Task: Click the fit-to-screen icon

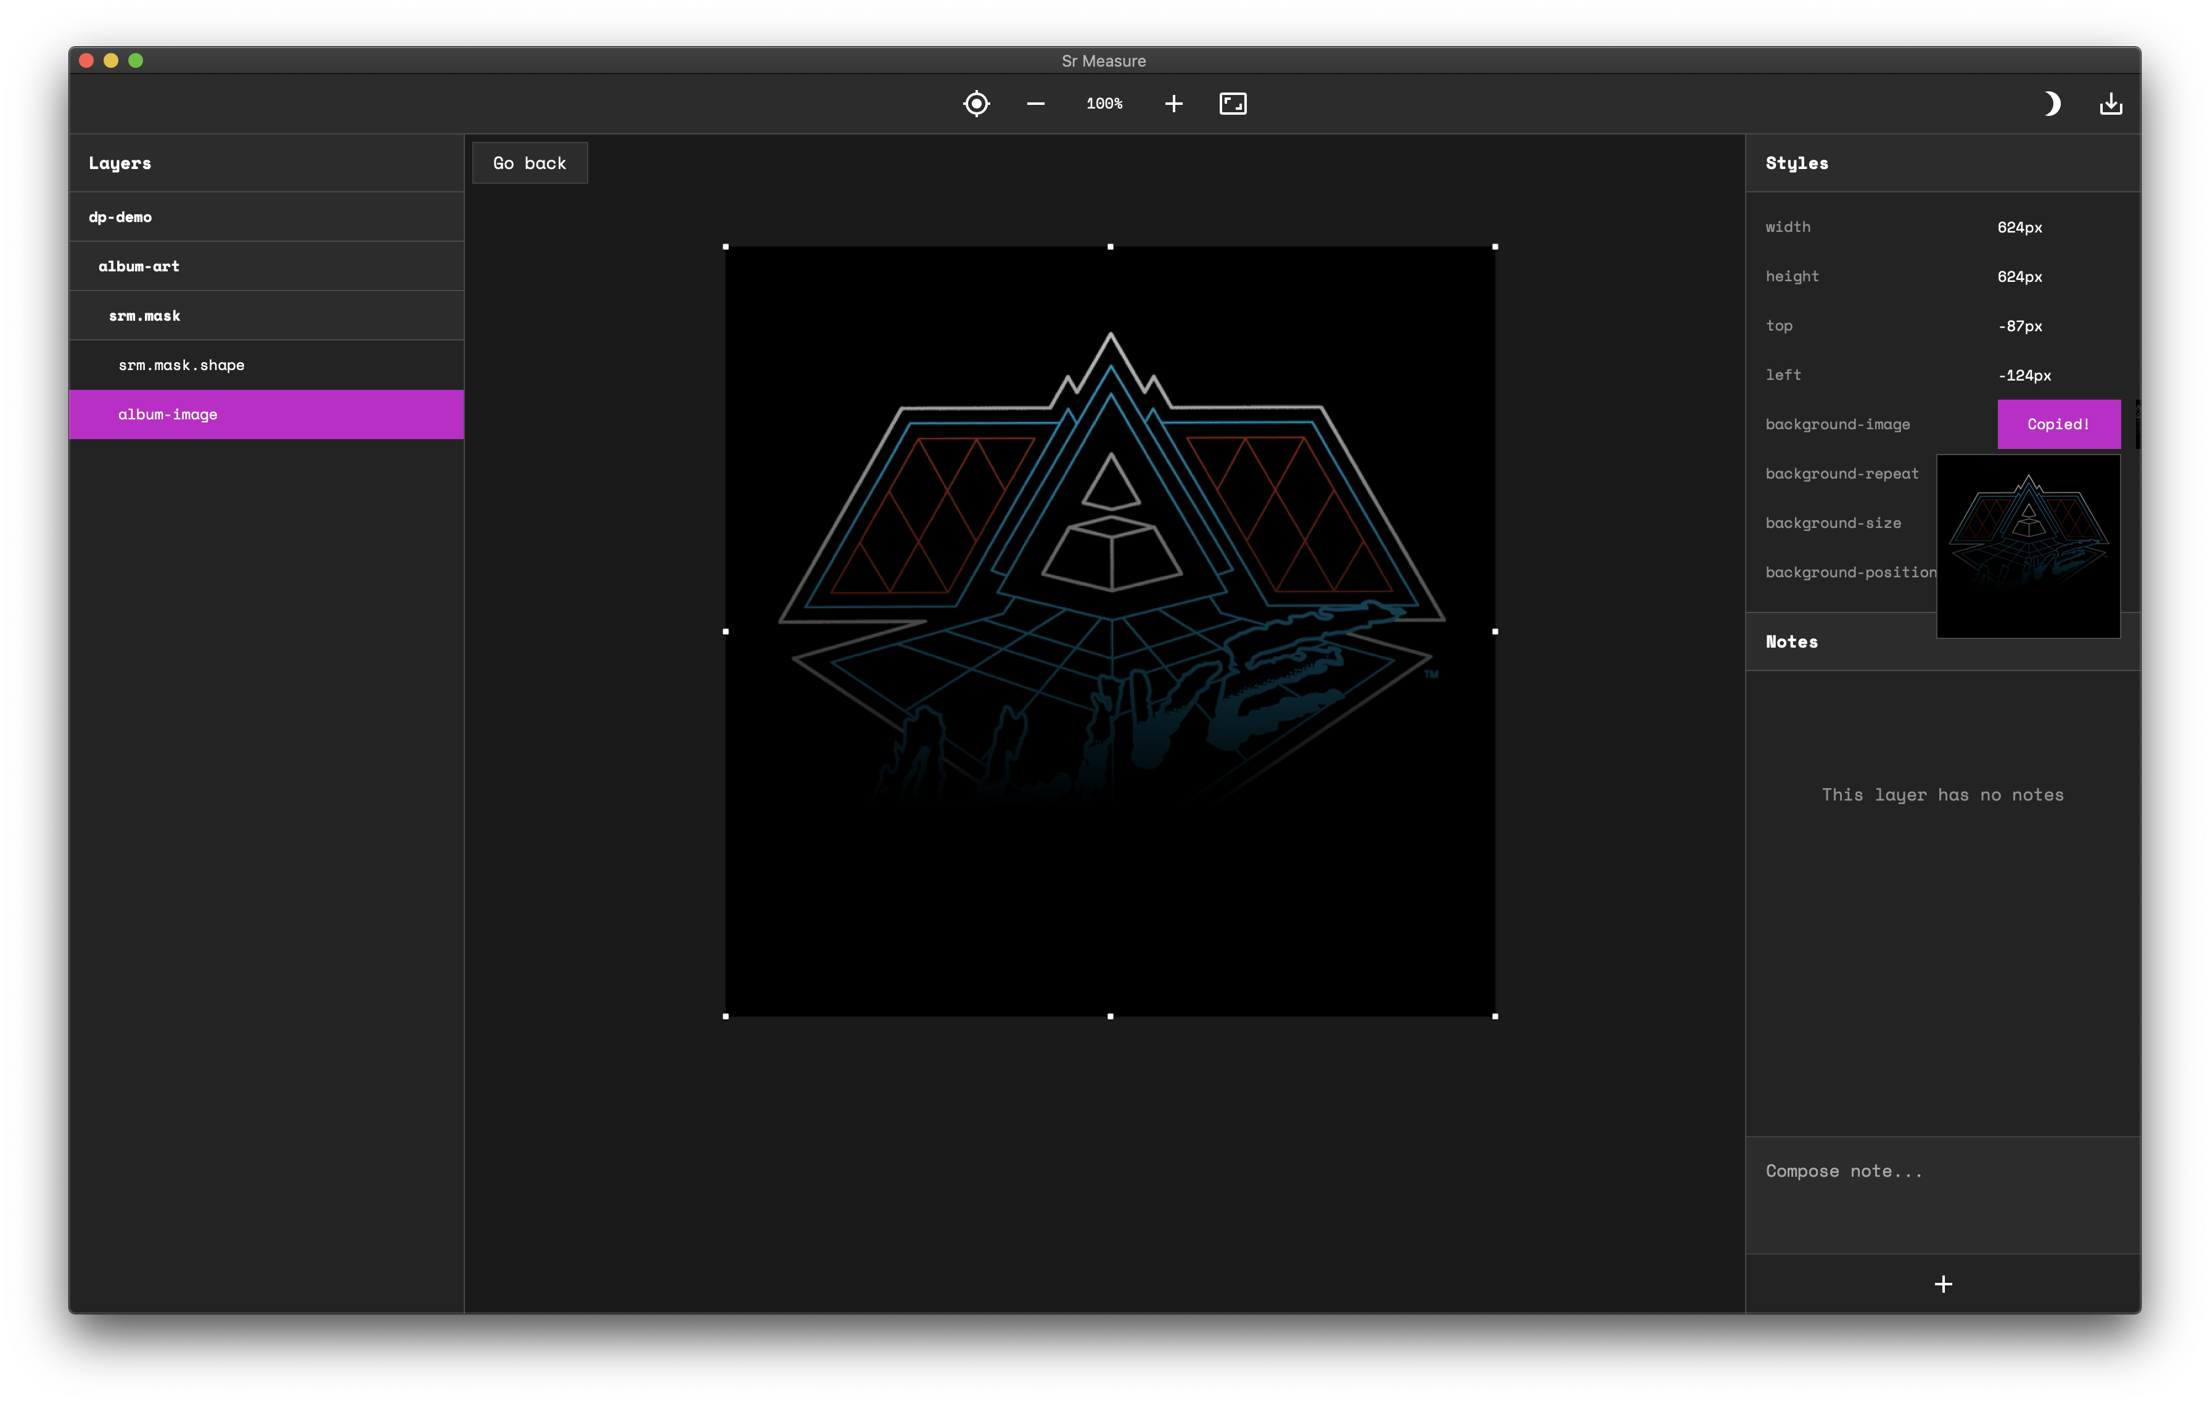Action: [x=1233, y=104]
